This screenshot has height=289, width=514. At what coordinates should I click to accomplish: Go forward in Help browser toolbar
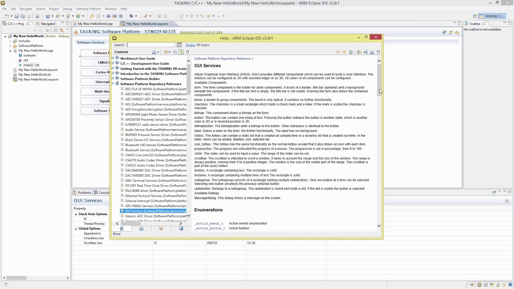pyautogui.click(x=344, y=52)
